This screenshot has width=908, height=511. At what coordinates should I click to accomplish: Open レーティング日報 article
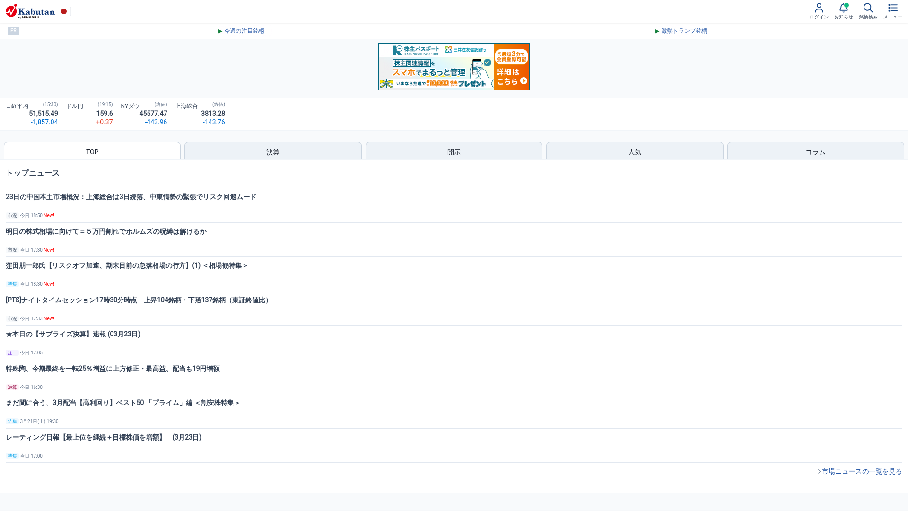point(104,437)
